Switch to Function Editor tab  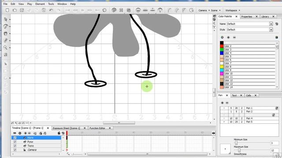point(97,128)
